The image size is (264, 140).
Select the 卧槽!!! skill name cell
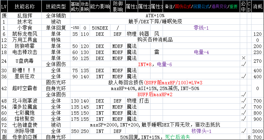tap(25, 70)
